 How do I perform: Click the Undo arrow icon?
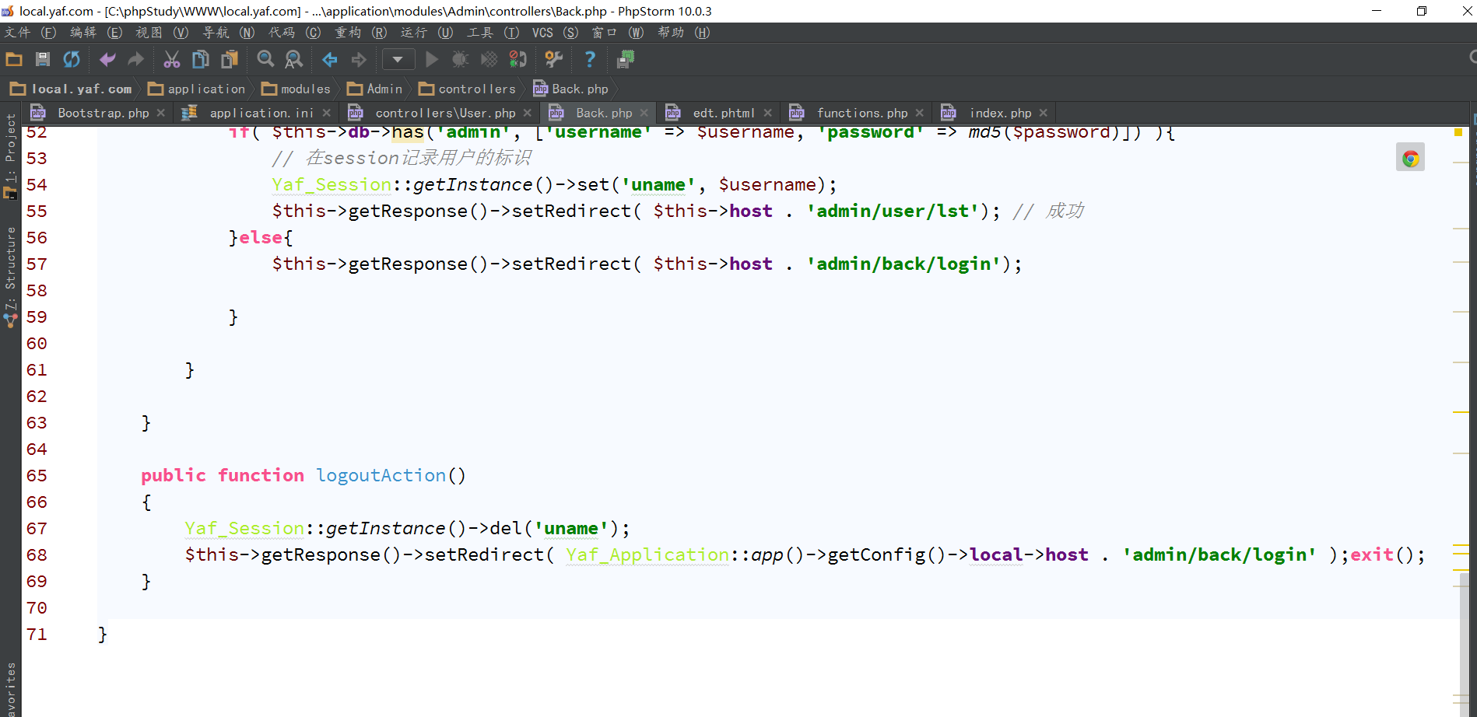107,59
